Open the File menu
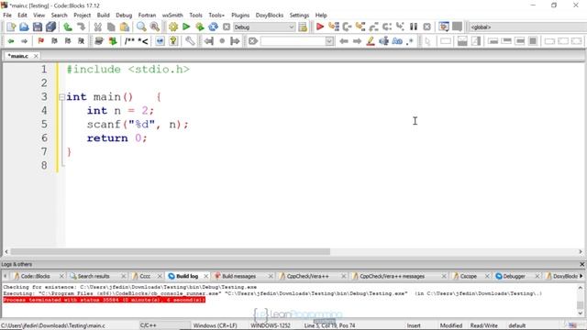 click(x=7, y=15)
